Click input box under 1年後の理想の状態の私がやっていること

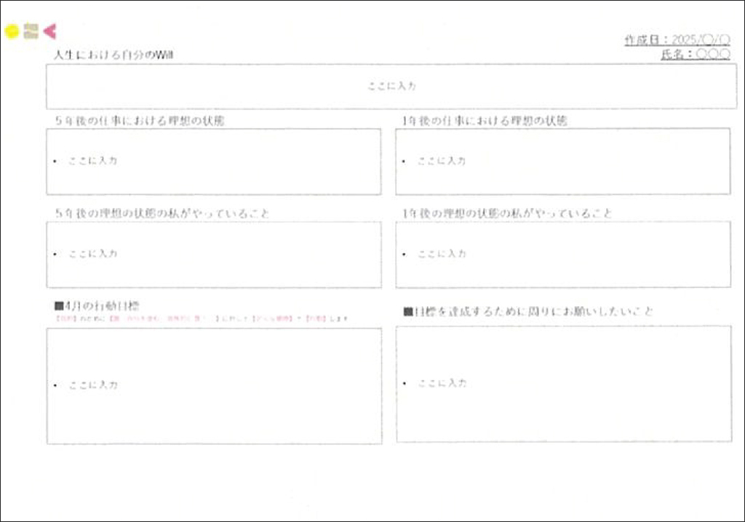point(563,254)
